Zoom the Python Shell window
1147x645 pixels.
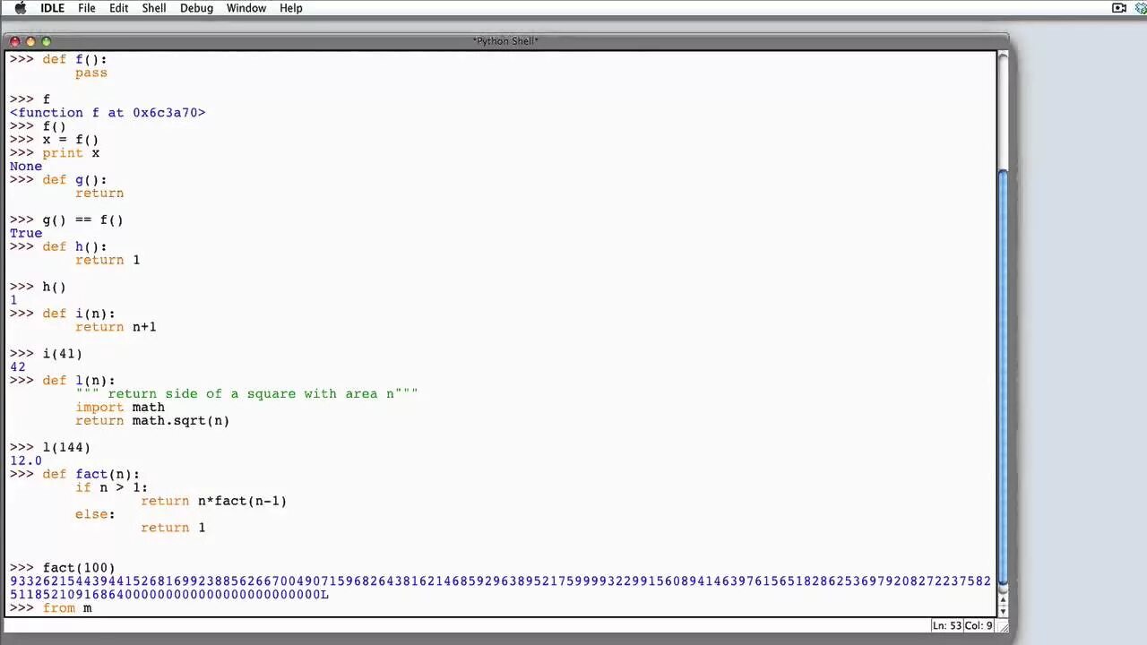(x=47, y=41)
